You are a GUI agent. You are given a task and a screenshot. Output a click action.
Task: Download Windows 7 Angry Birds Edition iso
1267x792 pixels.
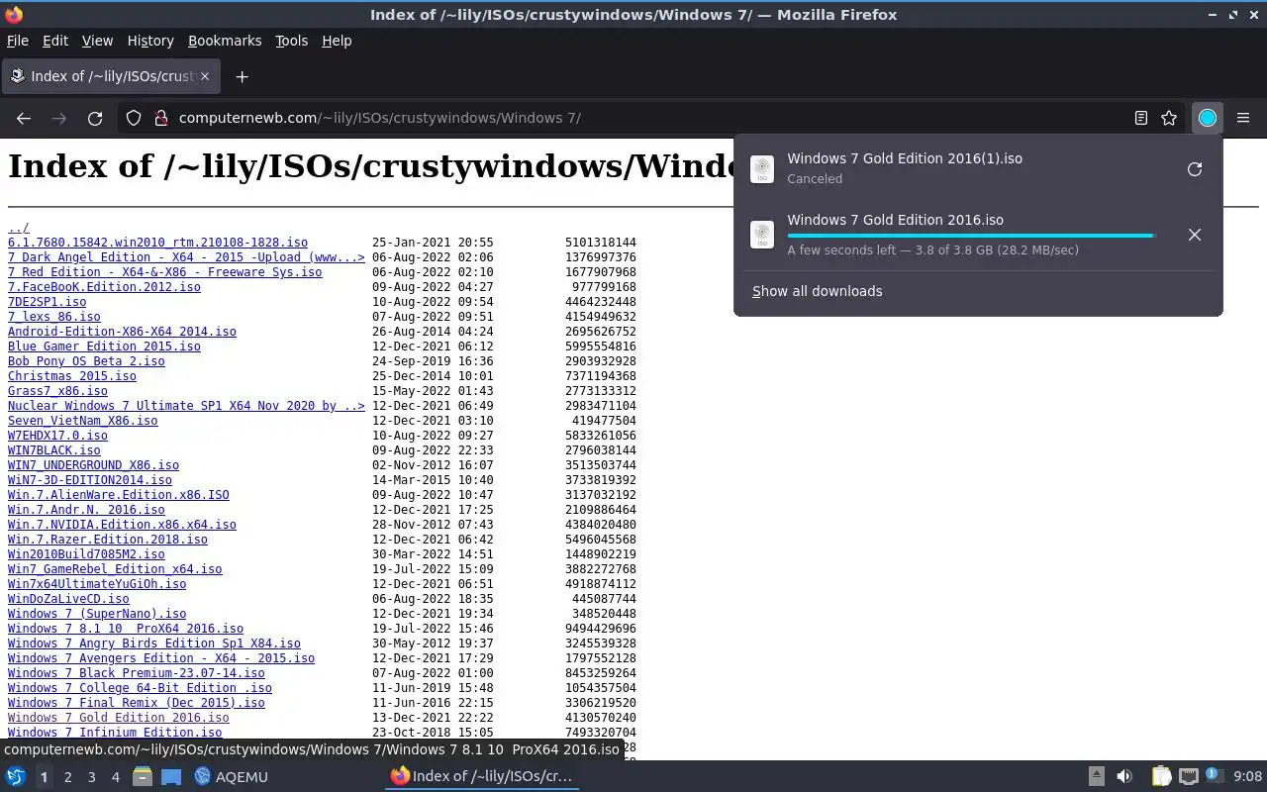click(x=154, y=643)
